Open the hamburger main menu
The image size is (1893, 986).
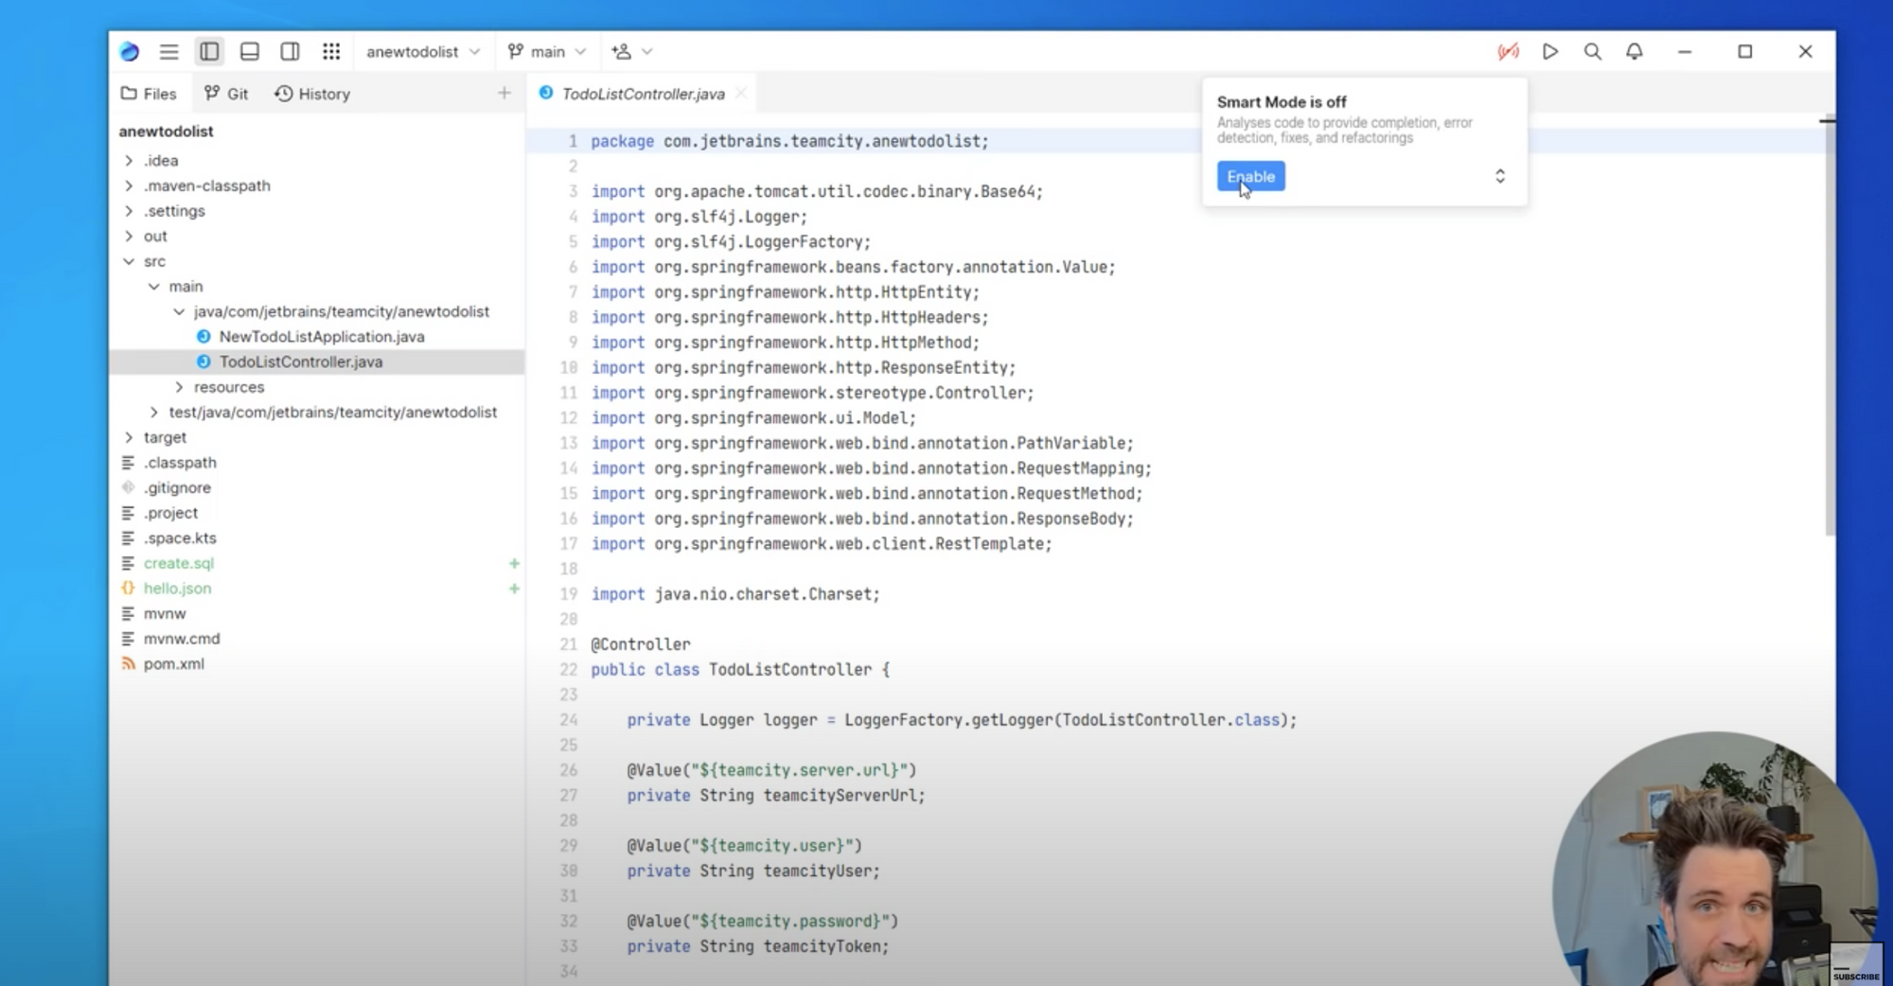pos(168,51)
